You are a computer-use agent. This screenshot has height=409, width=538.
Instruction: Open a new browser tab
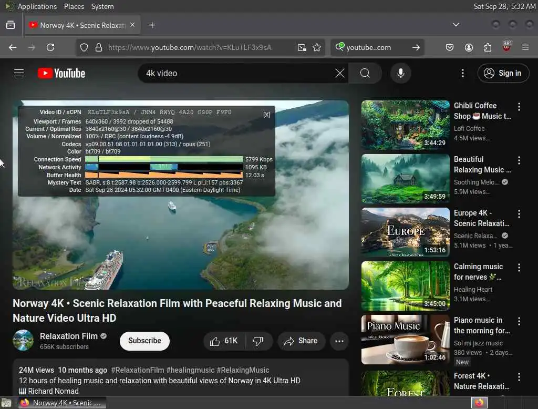tap(152, 25)
